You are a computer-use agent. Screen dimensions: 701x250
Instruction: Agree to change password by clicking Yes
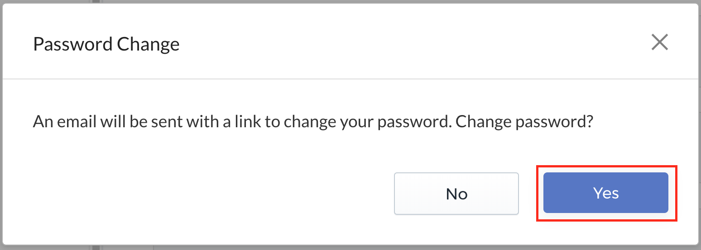(x=606, y=193)
